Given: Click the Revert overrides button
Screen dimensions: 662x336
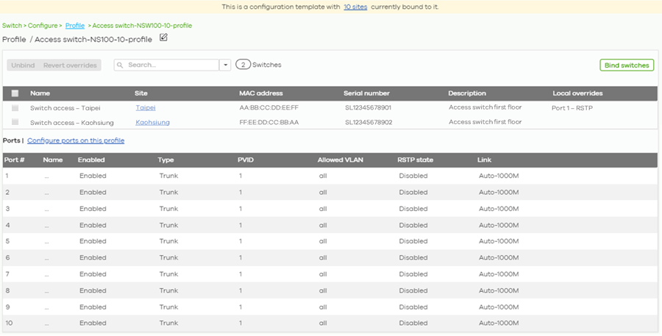Looking at the screenshot, I should (70, 65).
